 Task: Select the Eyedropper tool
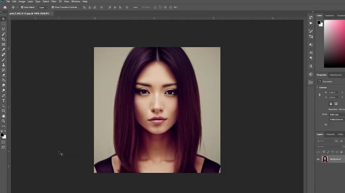pyautogui.click(x=4, y=49)
